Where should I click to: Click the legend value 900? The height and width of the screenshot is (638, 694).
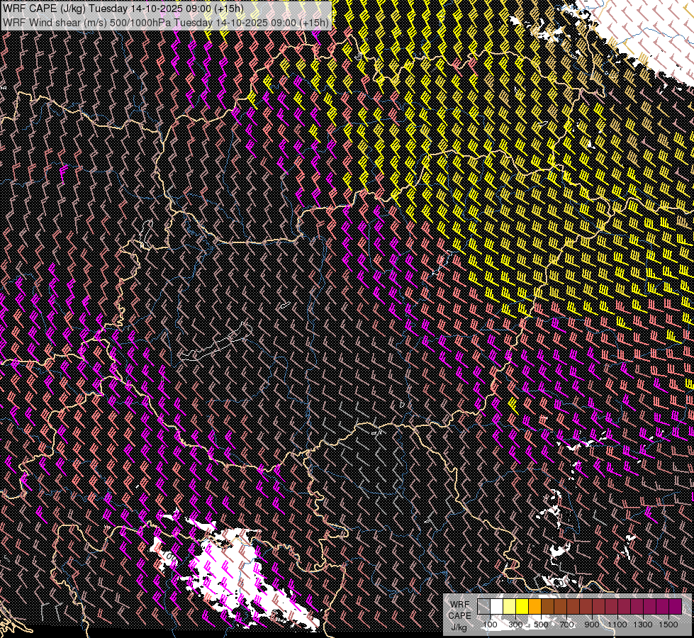point(592,625)
